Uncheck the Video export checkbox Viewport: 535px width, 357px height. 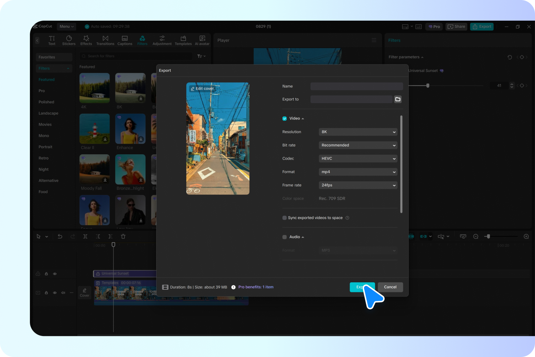tap(285, 118)
